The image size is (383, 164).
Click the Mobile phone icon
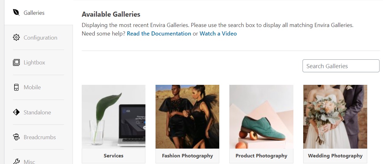[16, 87]
